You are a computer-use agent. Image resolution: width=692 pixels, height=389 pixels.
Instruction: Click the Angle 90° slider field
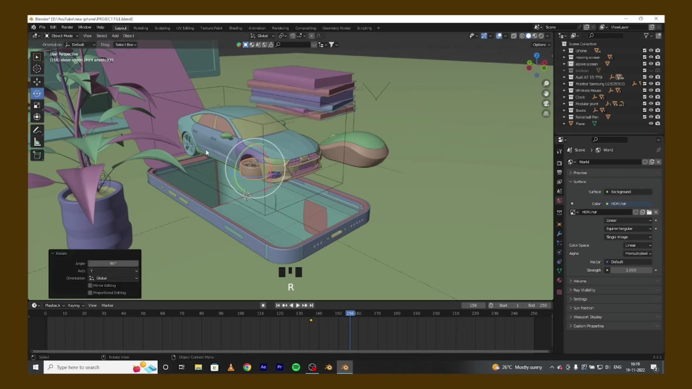pos(113,263)
